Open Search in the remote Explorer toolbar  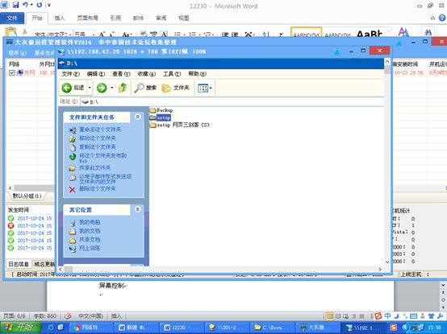[x=145, y=88]
